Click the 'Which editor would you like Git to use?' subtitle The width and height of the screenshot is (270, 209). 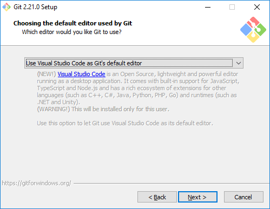point(71,32)
